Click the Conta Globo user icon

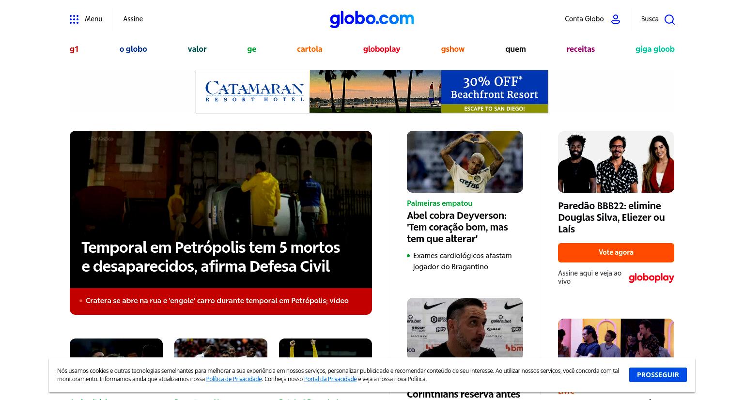616,19
